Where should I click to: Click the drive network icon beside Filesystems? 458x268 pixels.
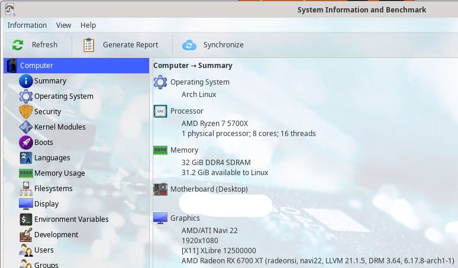26,189
